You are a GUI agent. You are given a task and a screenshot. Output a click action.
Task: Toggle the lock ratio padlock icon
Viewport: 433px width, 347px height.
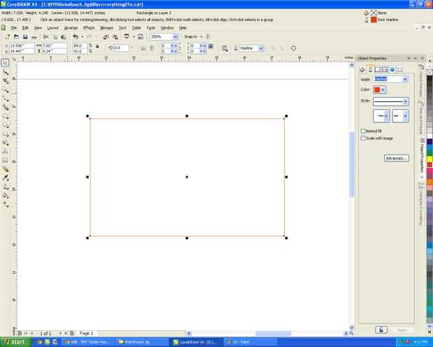(98, 47)
